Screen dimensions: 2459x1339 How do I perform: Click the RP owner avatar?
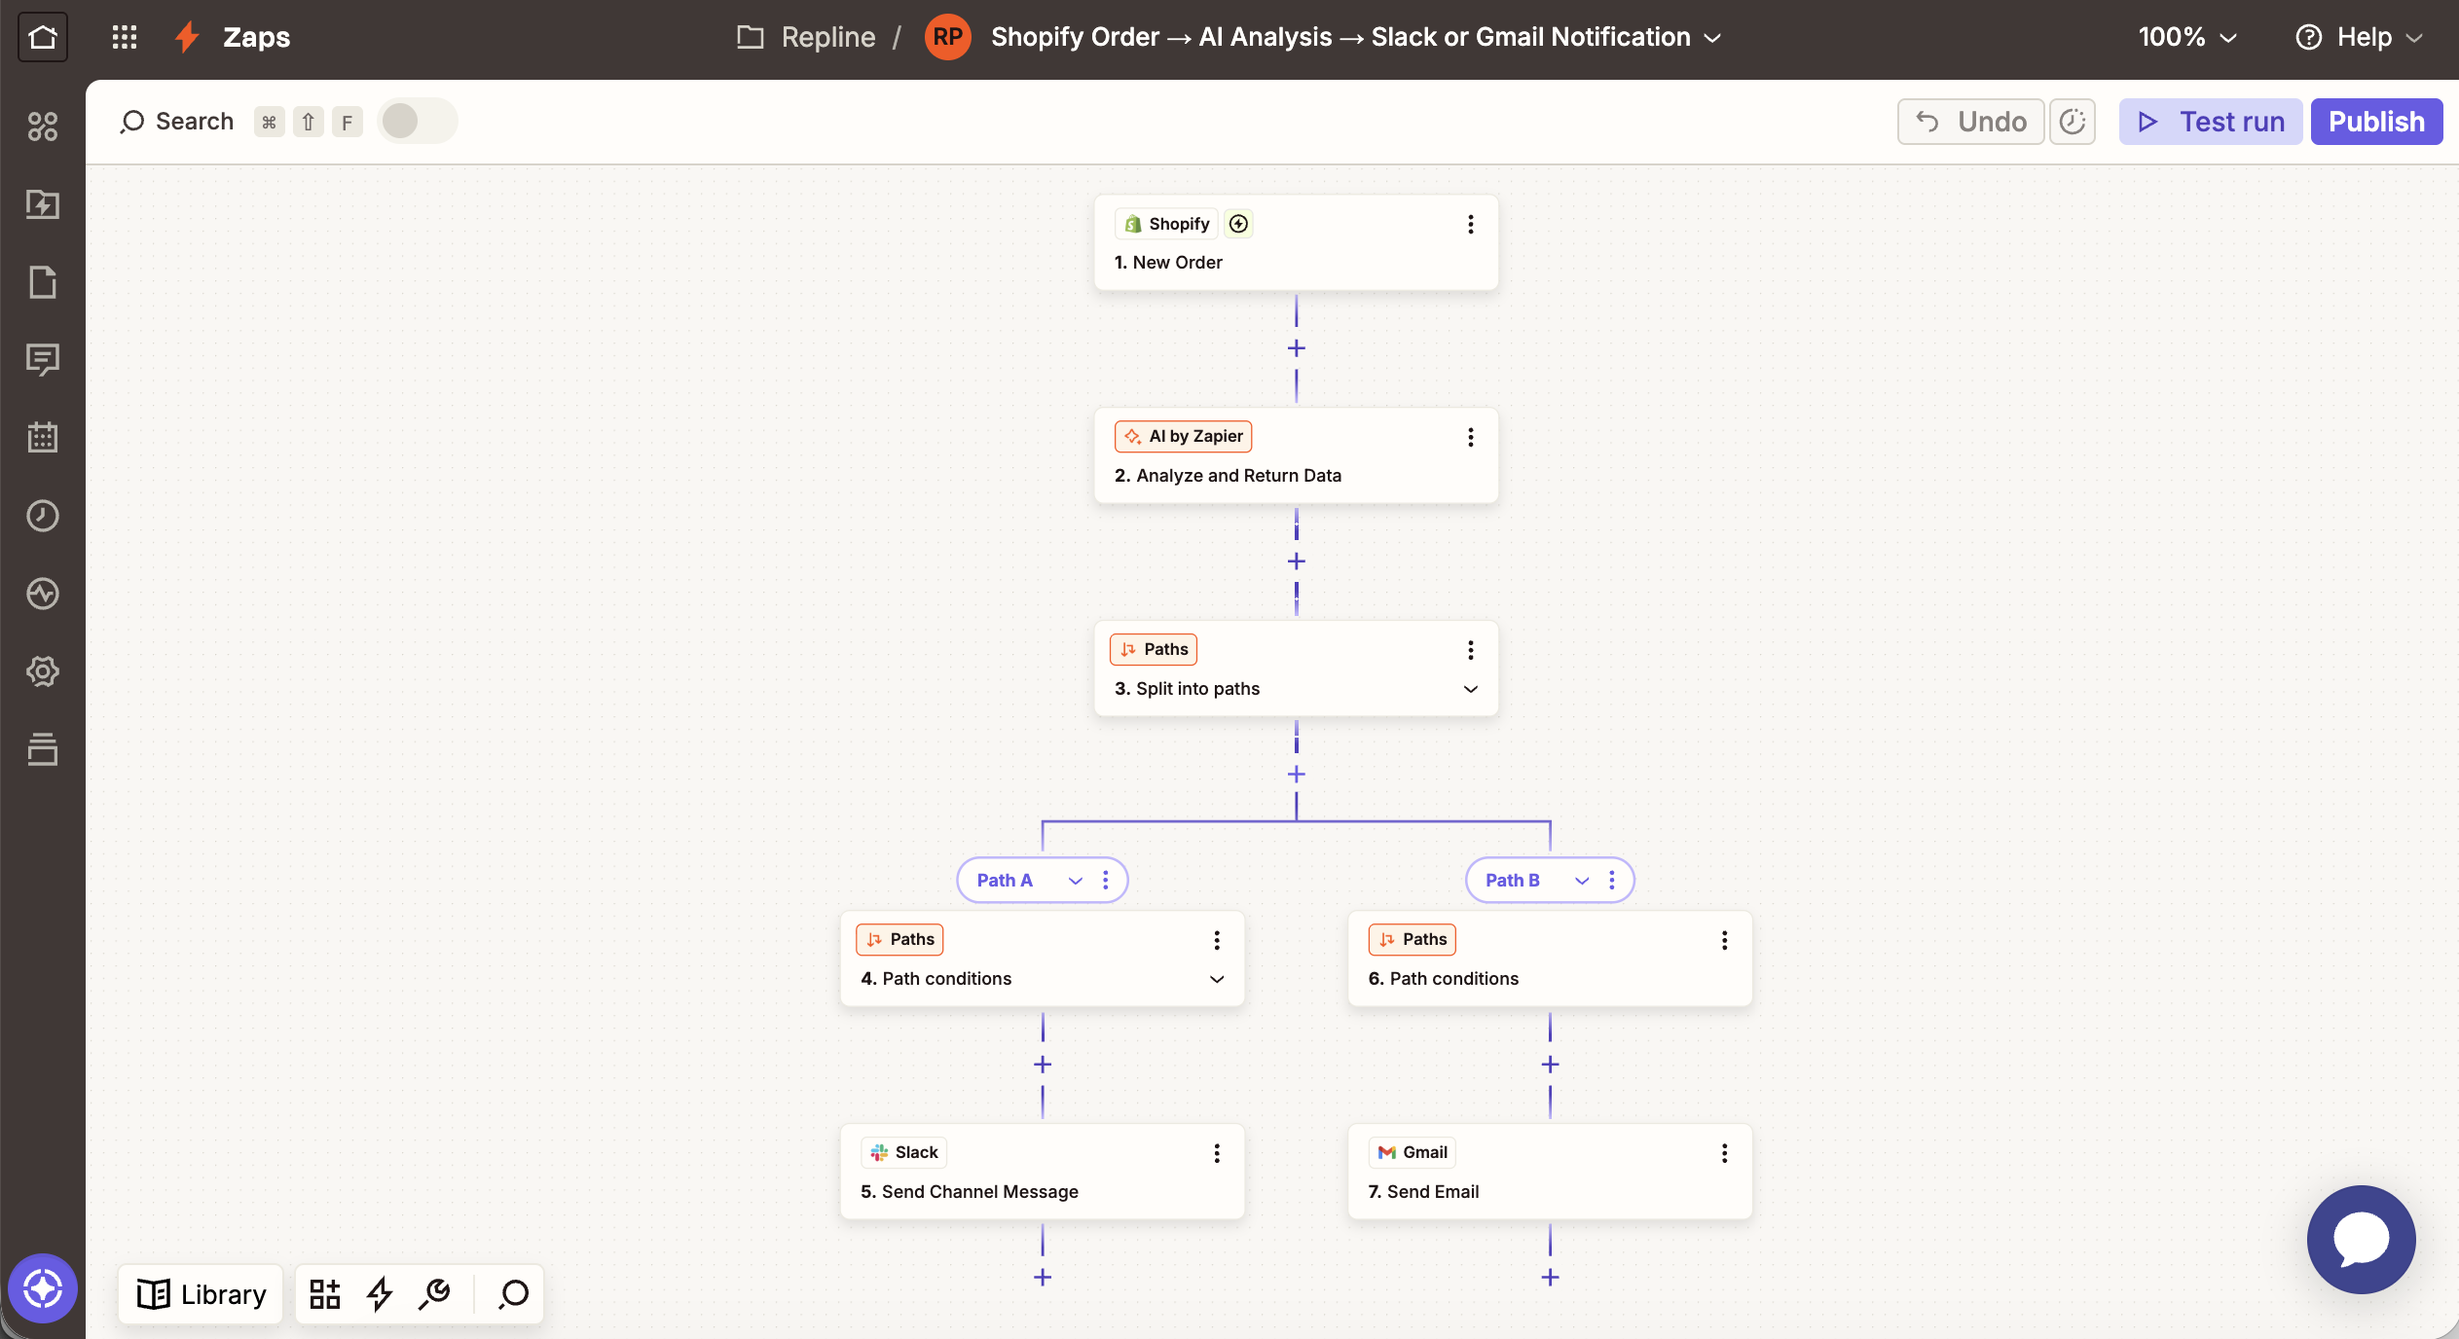[x=948, y=37]
